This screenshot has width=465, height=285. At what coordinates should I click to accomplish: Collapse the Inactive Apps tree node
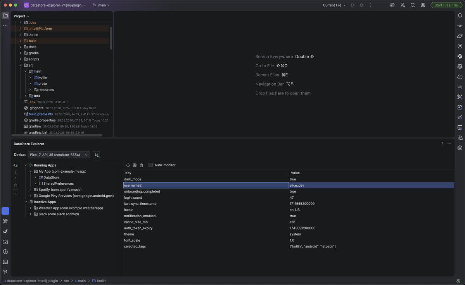pos(26,202)
